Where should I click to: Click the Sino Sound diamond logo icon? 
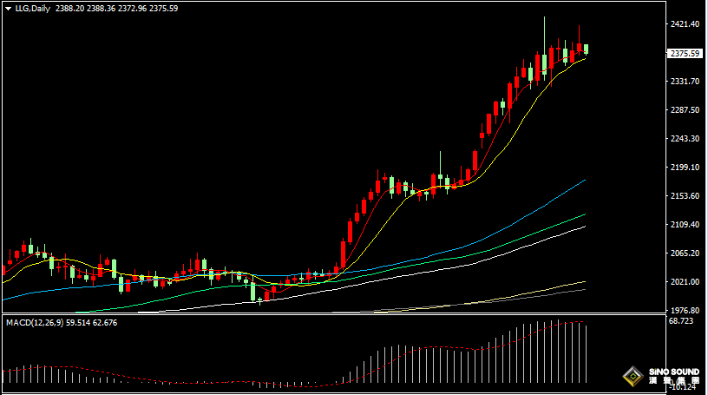[632, 377]
